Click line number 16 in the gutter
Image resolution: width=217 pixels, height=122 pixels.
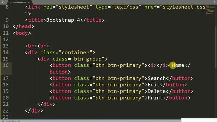6,65
